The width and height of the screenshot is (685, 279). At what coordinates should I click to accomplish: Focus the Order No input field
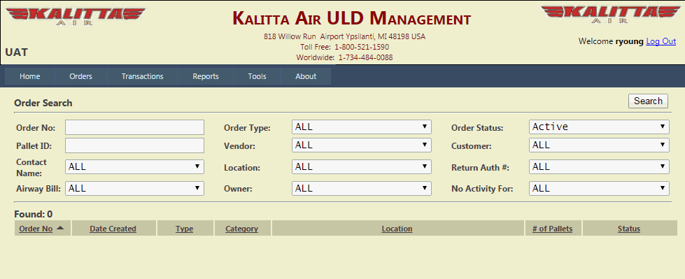point(134,127)
